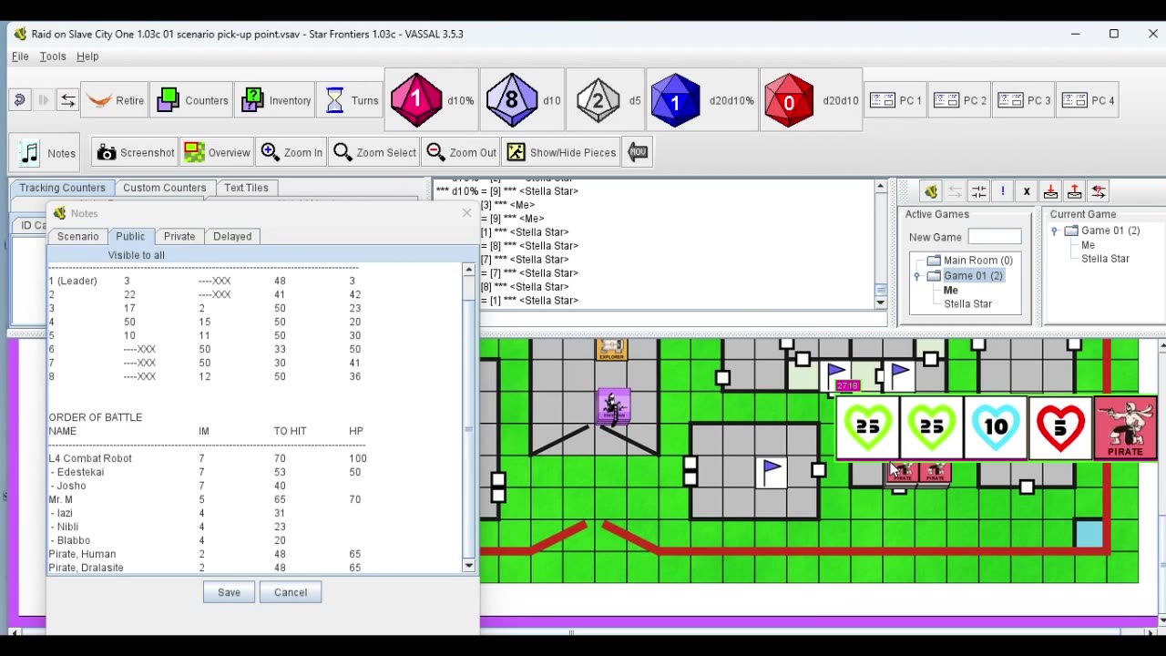Open the Tools menu
This screenshot has width=1166, height=656.
click(53, 56)
